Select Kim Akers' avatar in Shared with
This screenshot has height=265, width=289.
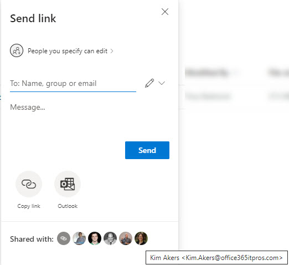[x=141, y=238]
